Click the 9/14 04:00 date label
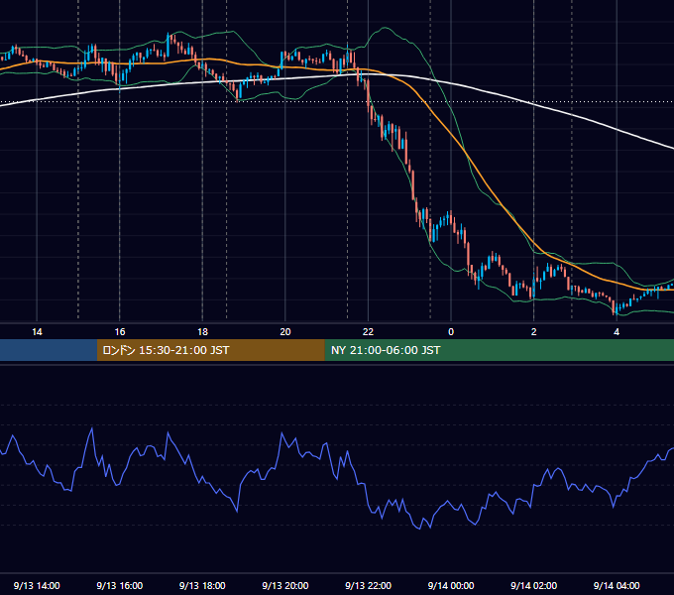This screenshot has height=595, width=674. (x=617, y=585)
